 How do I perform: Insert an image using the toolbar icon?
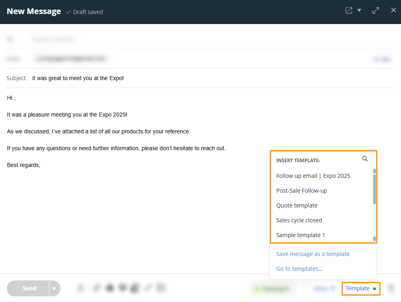[x=109, y=288]
